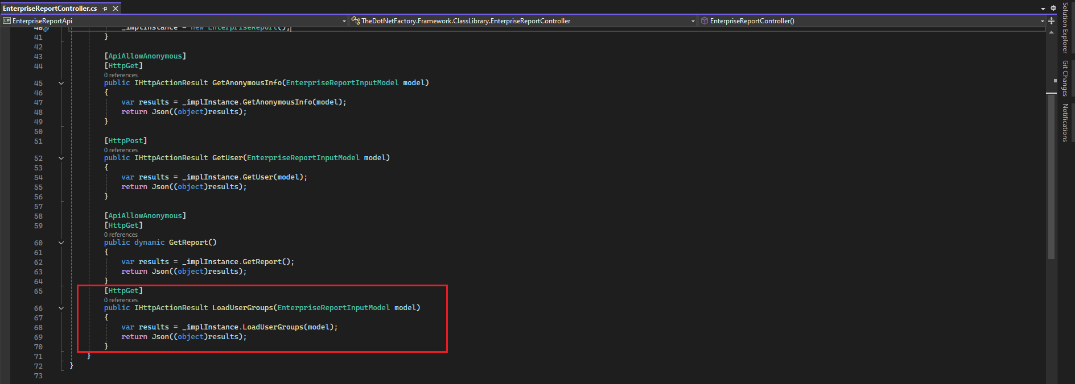Click the 'model' parameter on line 45

coord(414,83)
